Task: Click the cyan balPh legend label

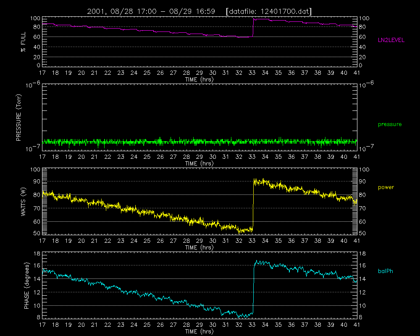Action: tap(386, 271)
